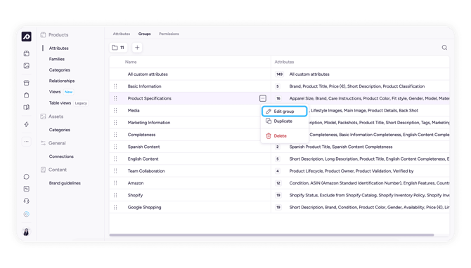Click drag handle of Shopify row
This screenshot has width=471, height=268.
(x=115, y=195)
